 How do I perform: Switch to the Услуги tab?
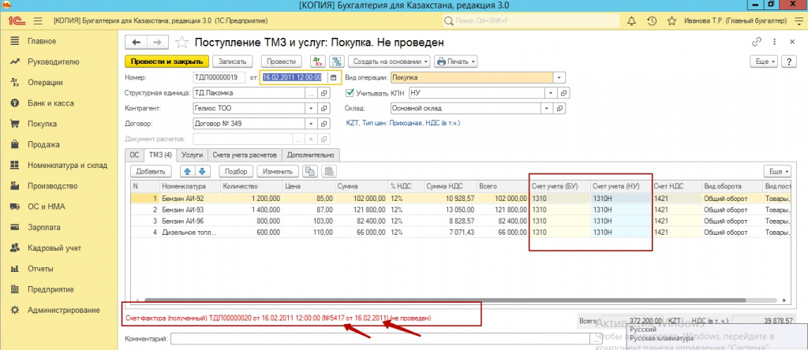click(193, 155)
